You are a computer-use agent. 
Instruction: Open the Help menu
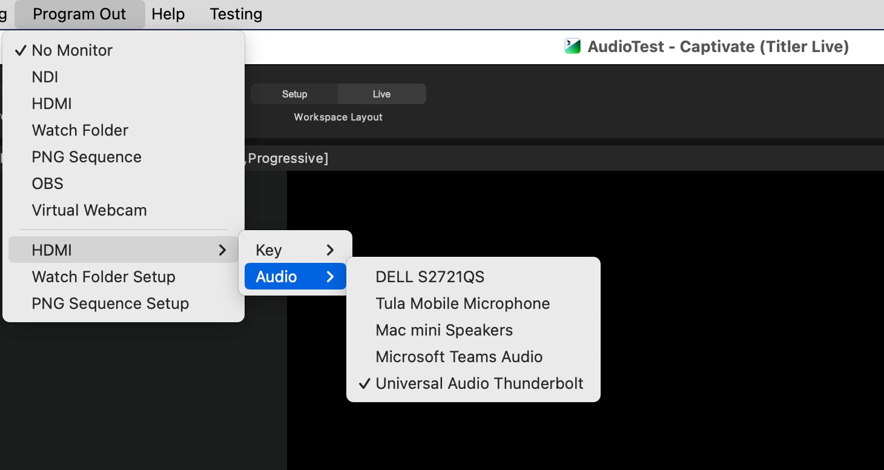(x=168, y=14)
